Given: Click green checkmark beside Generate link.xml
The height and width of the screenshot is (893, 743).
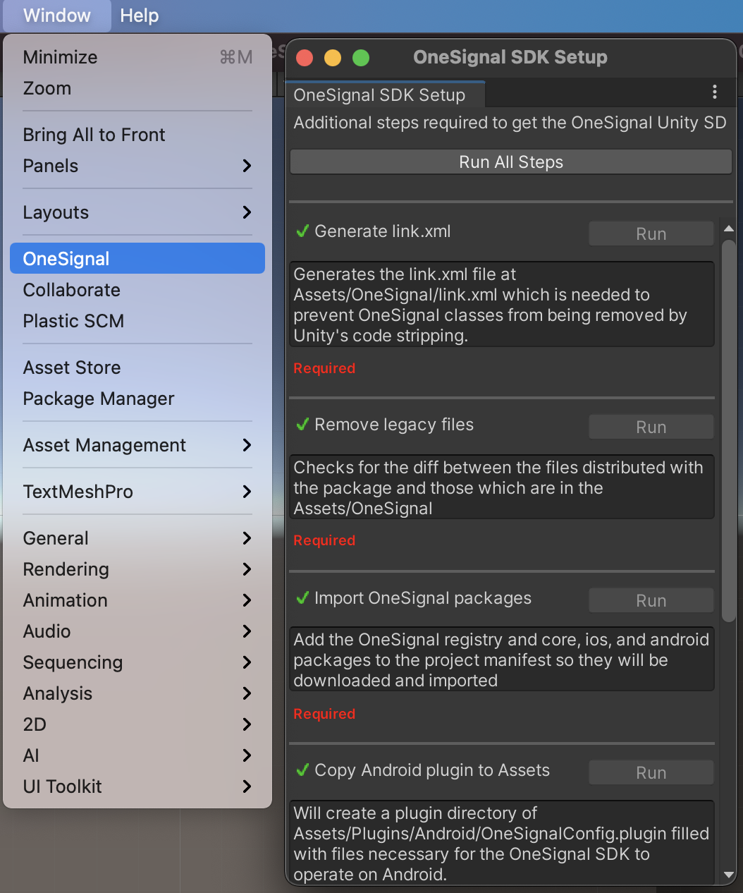Looking at the screenshot, I should tap(302, 231).
